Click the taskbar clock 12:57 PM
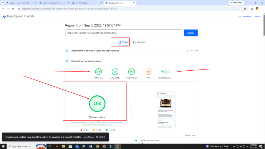Image resolution: width=265 pixels, height=149 pixels. (253, 146)
